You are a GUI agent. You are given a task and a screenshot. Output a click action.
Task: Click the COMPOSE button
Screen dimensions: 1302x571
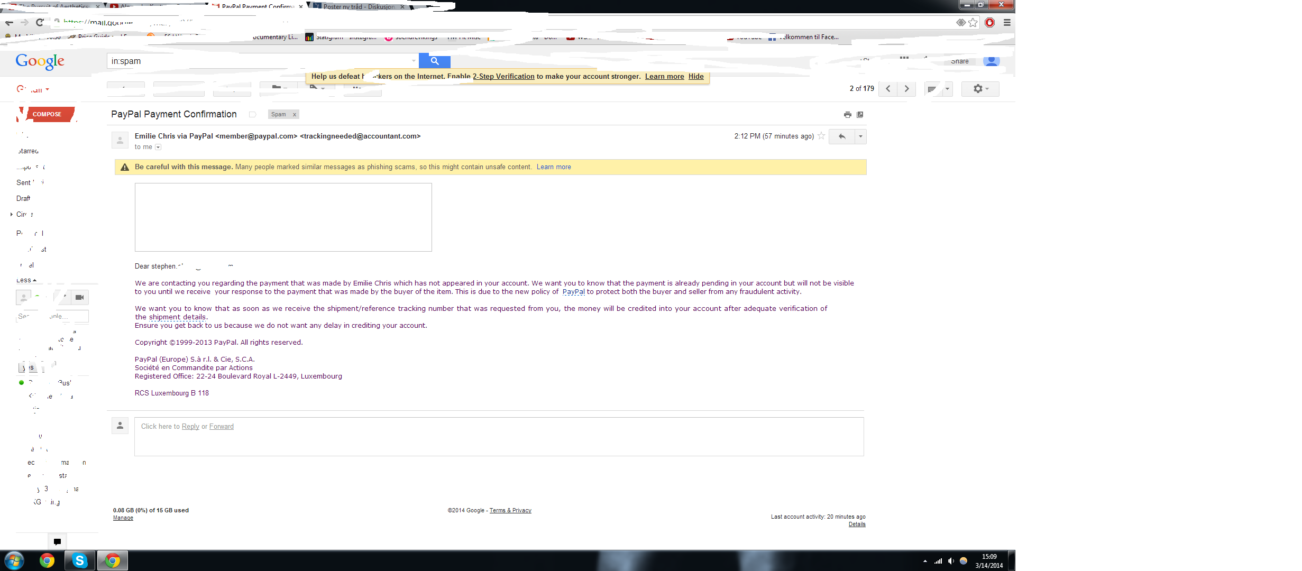[47, 114]
